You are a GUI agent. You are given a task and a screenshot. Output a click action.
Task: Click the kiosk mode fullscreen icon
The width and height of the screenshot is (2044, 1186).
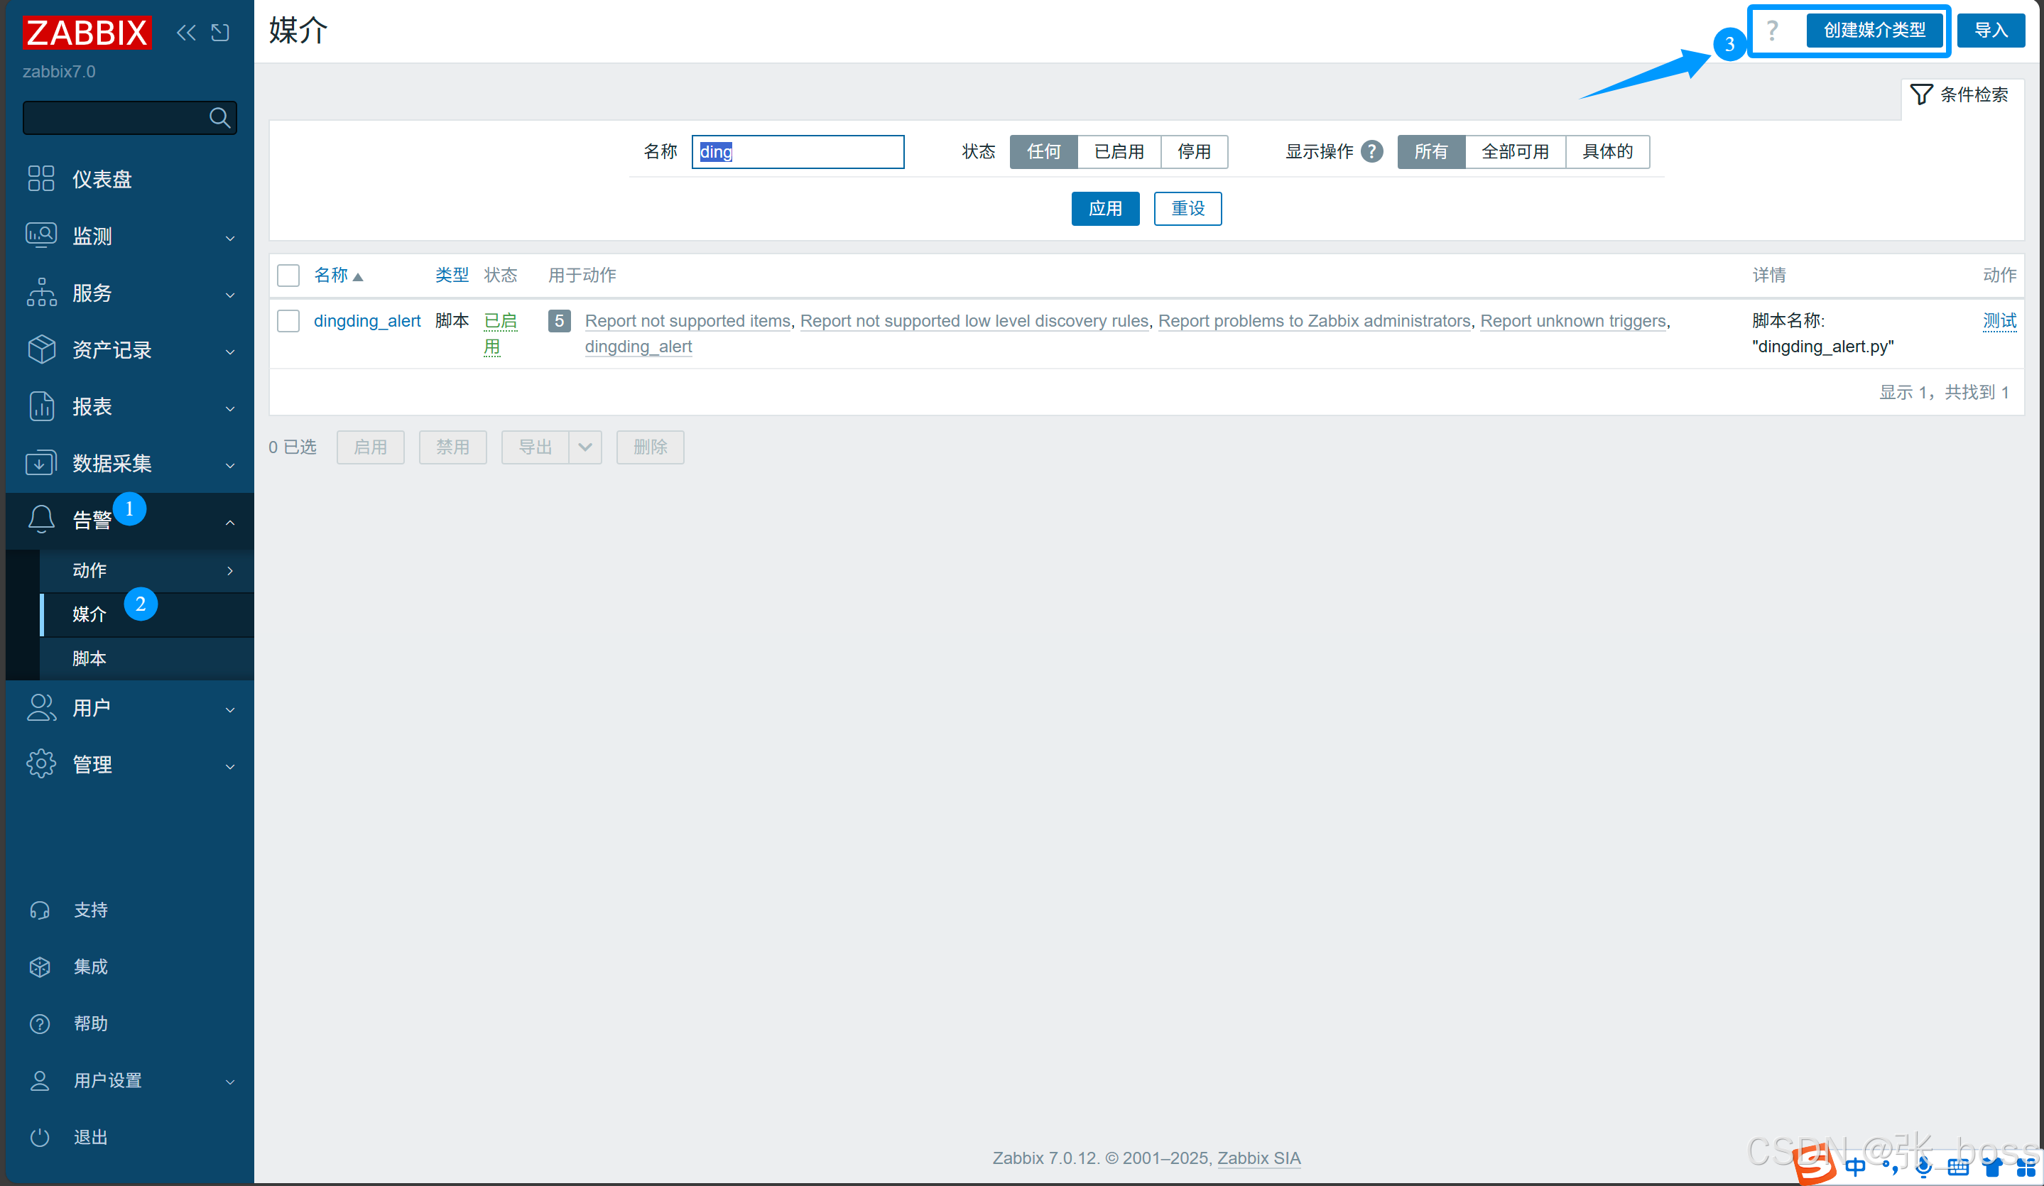point(221,33)
